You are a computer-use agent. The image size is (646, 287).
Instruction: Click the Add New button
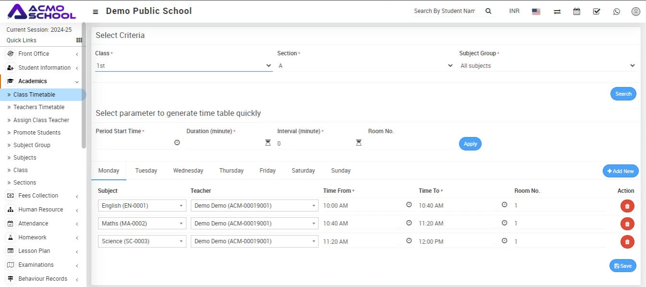pos(621,171)
